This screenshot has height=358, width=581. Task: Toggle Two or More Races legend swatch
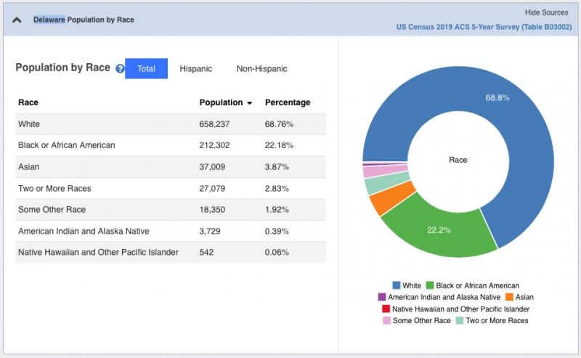tap(459, 320)
